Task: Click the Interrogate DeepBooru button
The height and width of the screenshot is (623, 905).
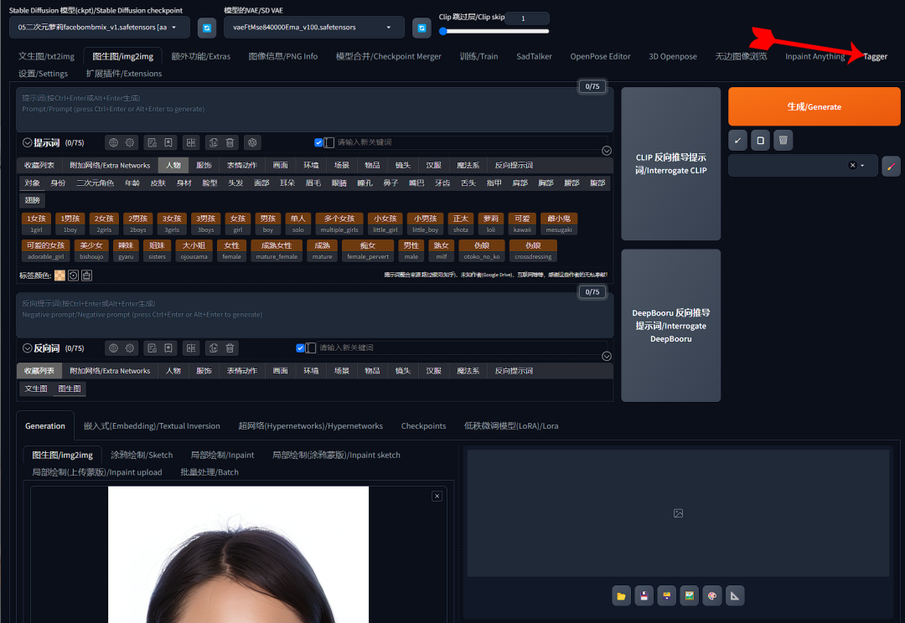Action: [x=670, y=326]
